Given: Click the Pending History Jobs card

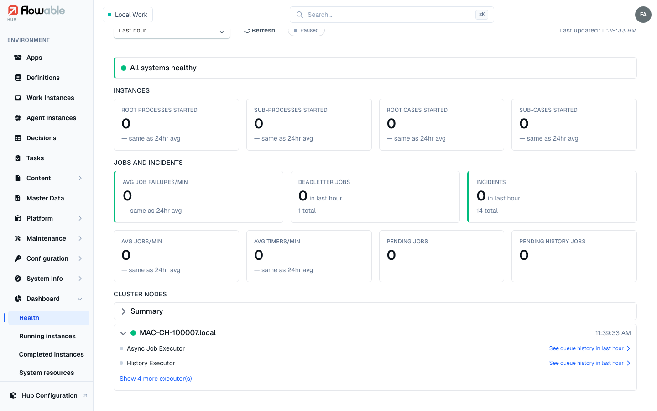Looking at the screenshot, I should 574,256.
